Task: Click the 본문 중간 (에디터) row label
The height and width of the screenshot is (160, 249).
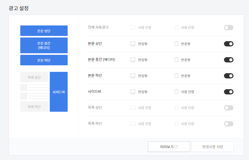Action: (x=102, y=60)
